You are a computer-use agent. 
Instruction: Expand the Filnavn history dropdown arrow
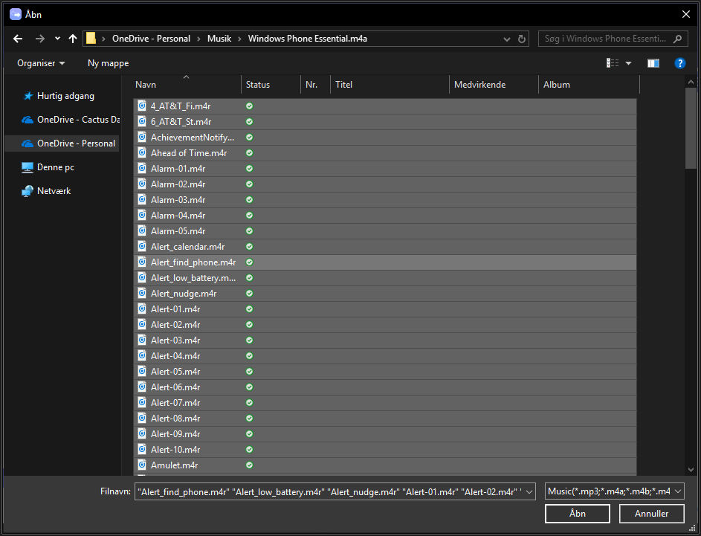click(x=529, y=491)
